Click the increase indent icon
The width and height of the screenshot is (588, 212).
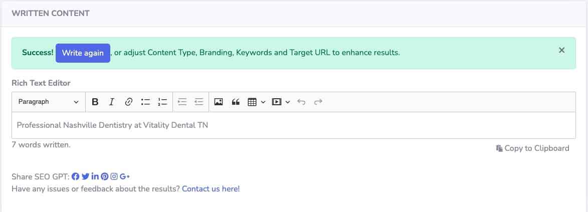(182, 102)
